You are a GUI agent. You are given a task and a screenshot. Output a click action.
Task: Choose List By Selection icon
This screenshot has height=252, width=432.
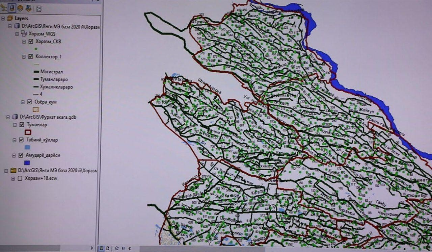click(x=28, y=7)
